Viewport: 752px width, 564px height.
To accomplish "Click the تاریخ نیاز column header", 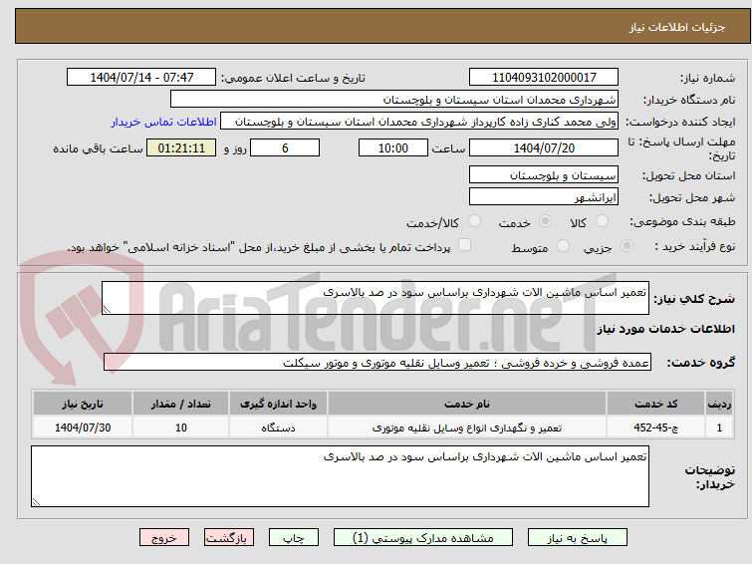I will pyautogui.click(x=83, y=404).
